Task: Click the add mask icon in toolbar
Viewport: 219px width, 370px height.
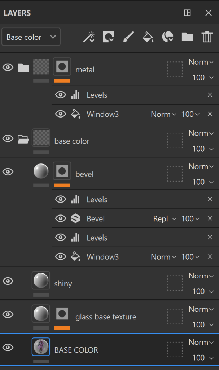Action: [x=108, y=37]
